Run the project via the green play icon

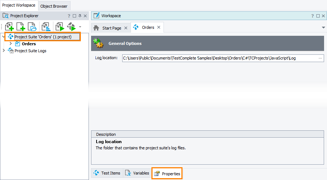point(60,27)
